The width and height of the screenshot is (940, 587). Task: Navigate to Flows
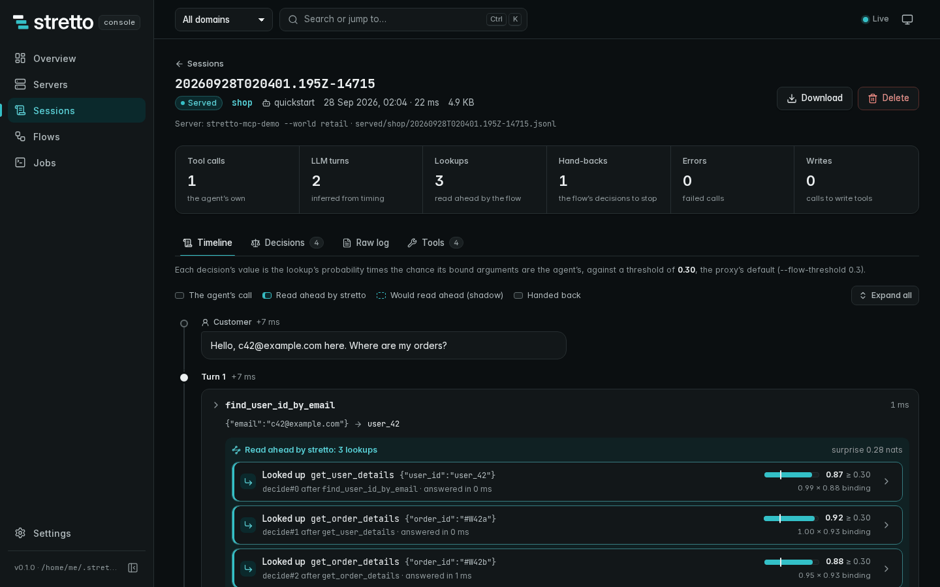76,137
